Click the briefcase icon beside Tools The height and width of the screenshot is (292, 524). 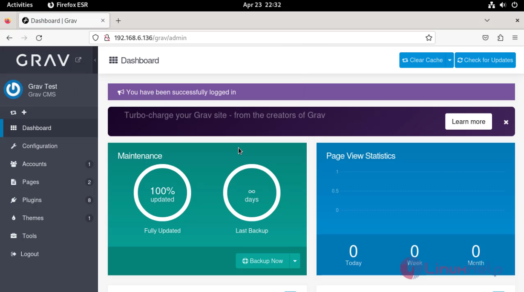(x=14, y=236)
